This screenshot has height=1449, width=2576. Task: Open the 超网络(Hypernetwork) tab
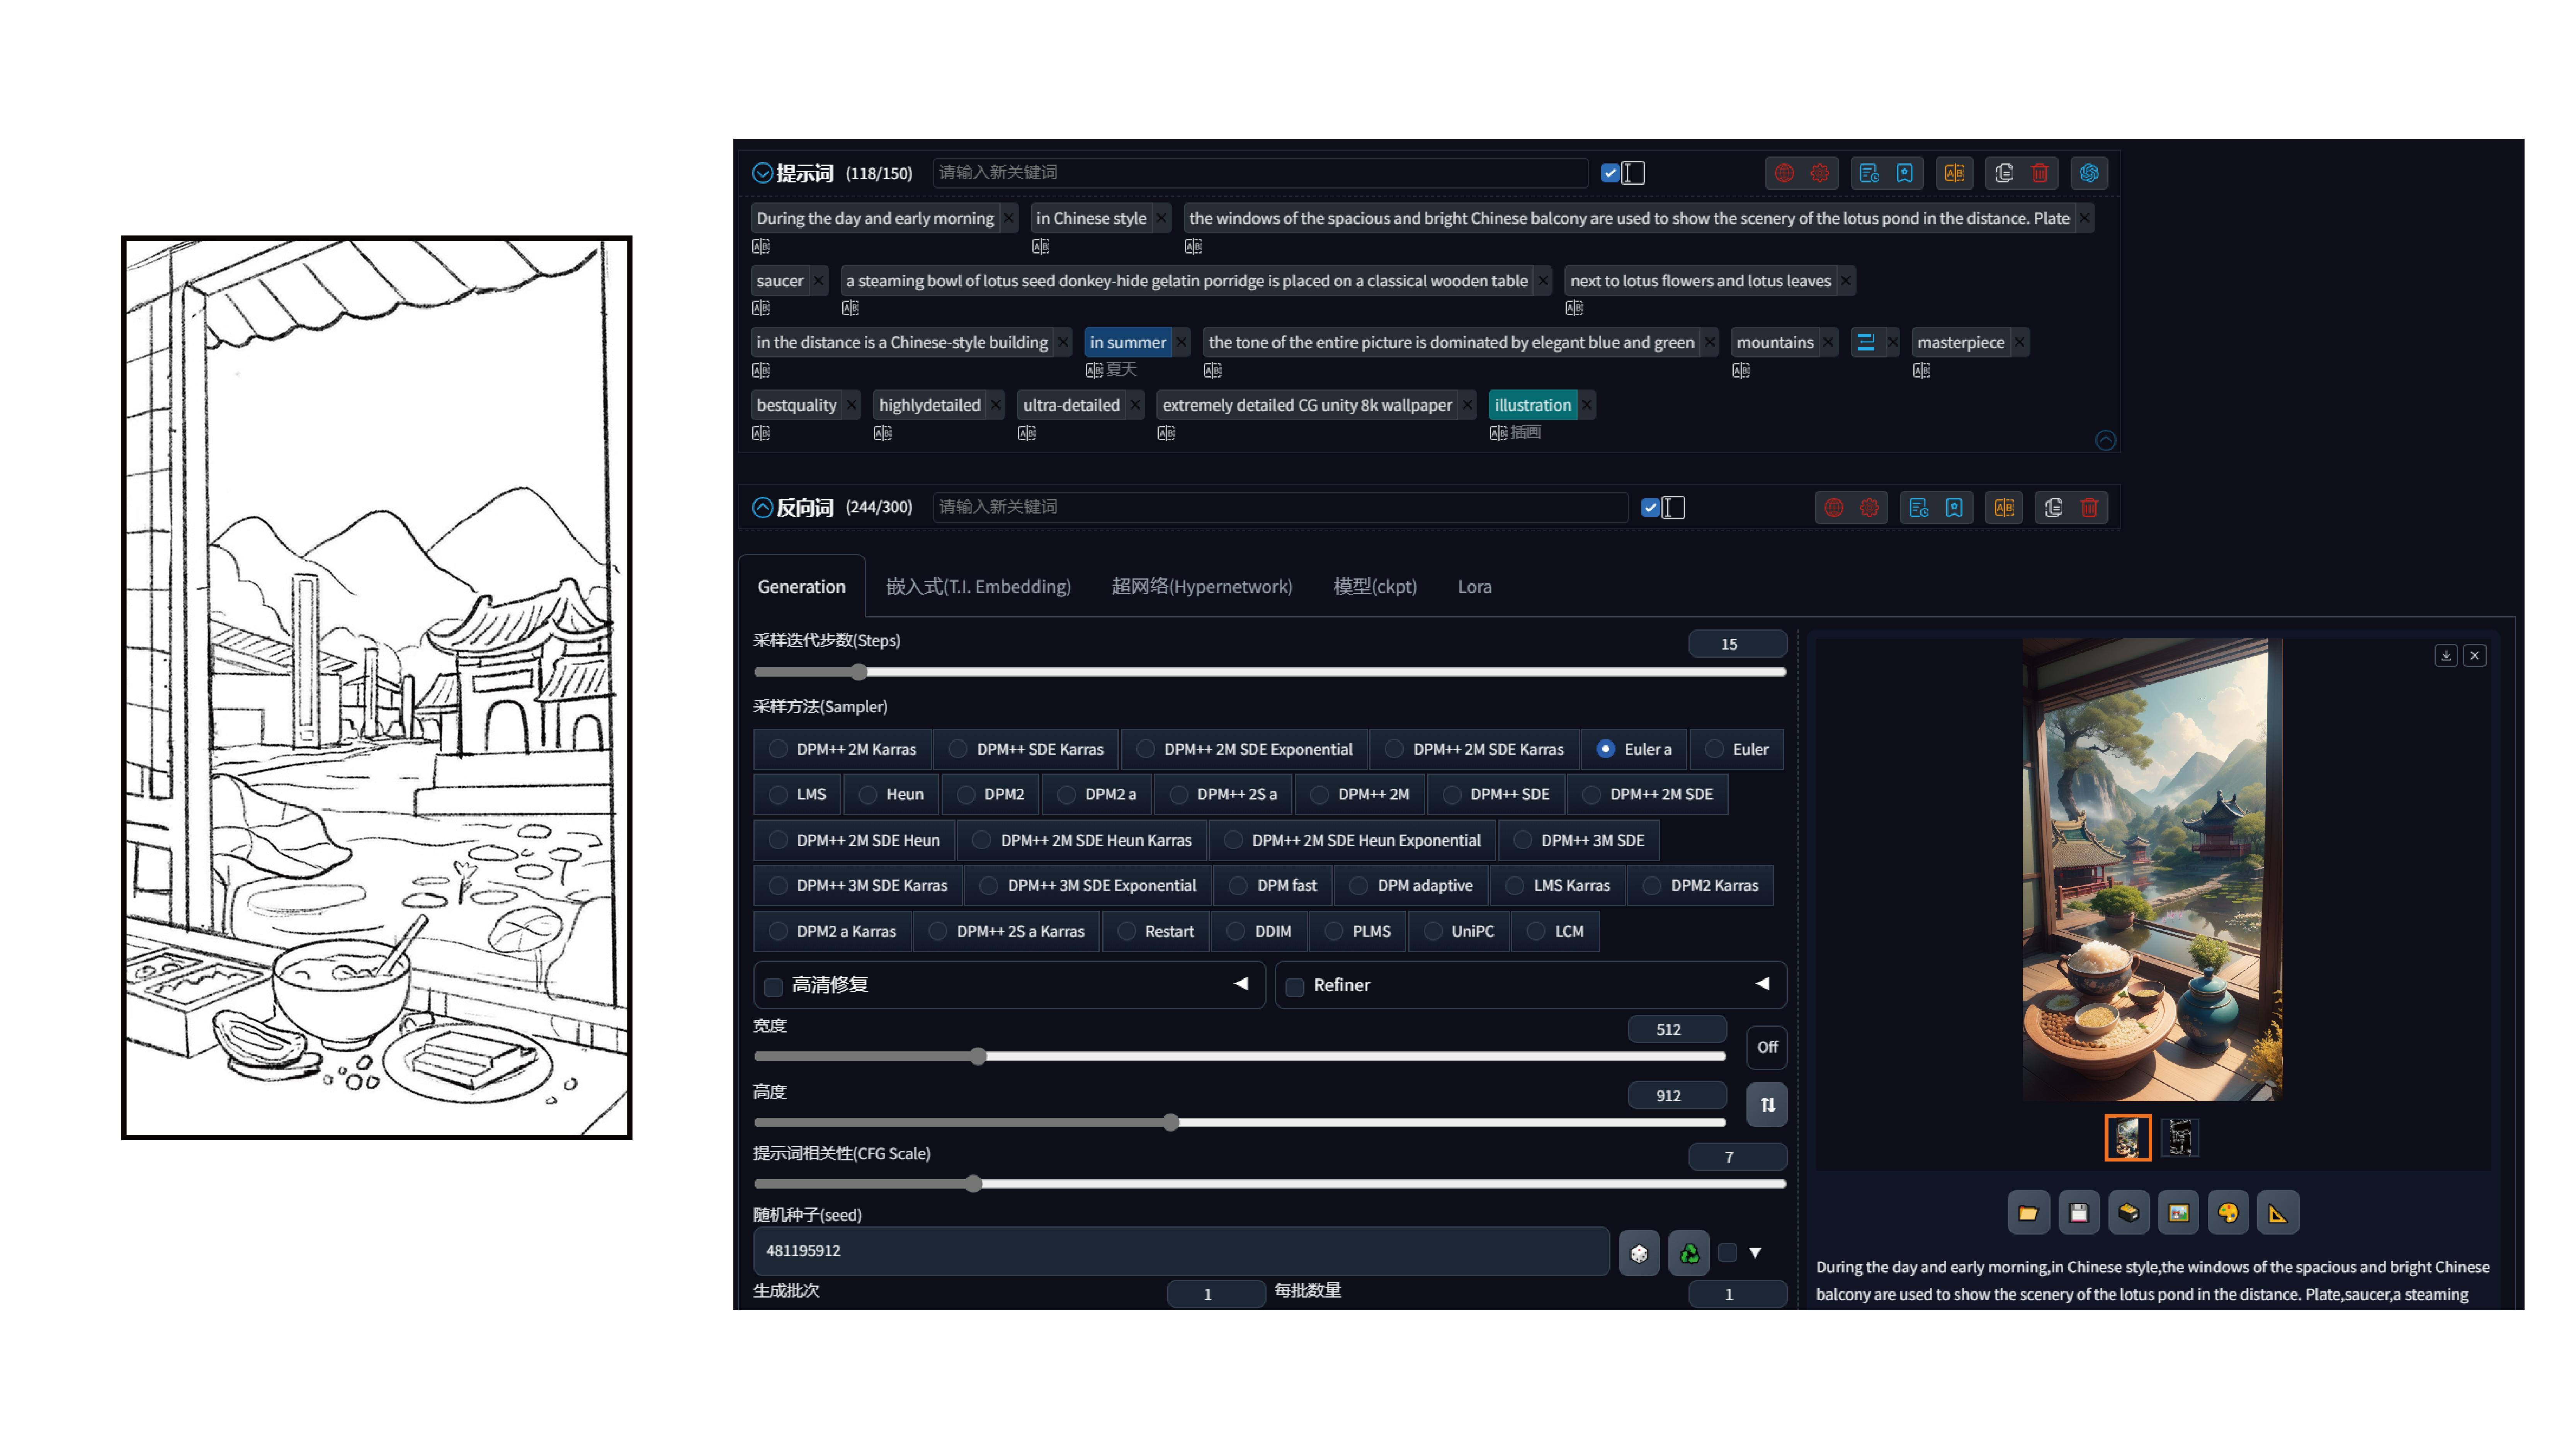point(1202,587)
